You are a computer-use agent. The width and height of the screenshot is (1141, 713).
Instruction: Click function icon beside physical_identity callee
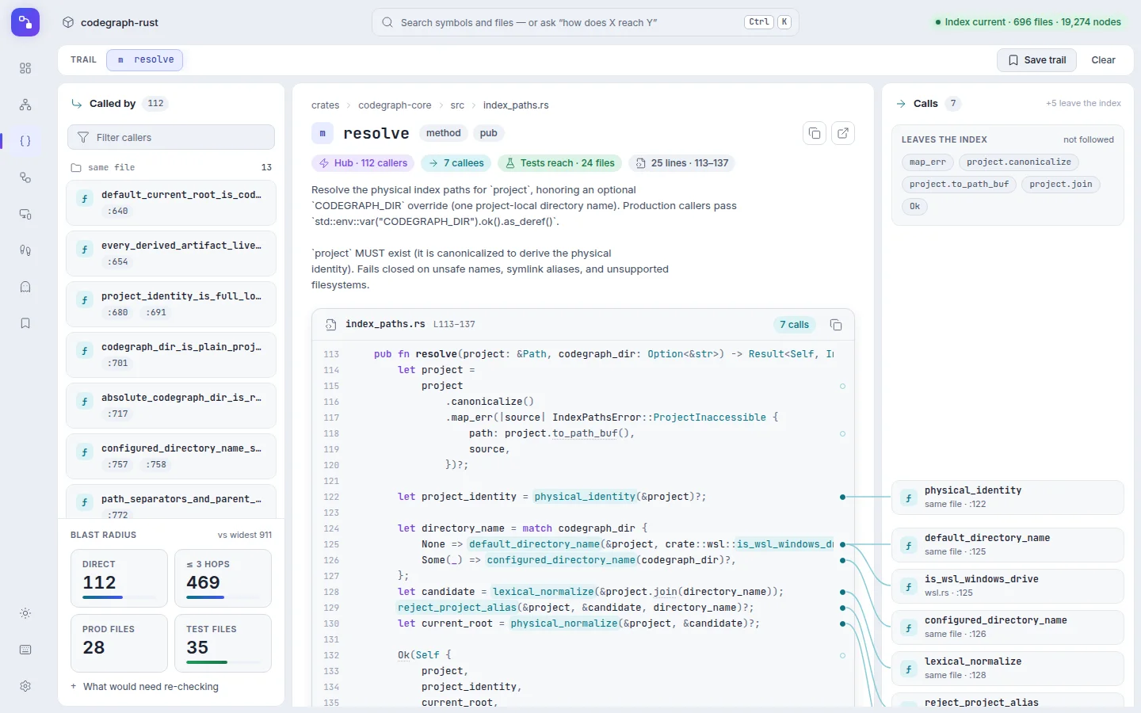coord(909,498)
